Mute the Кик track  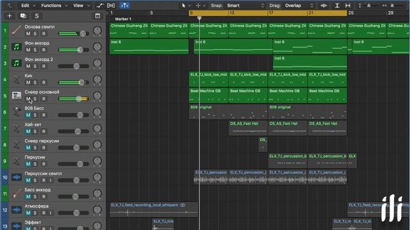(28, 82)
